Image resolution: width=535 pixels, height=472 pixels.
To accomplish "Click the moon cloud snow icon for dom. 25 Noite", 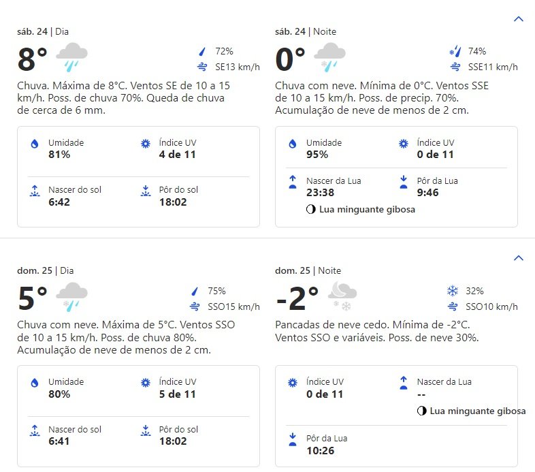I will (342, 296).
